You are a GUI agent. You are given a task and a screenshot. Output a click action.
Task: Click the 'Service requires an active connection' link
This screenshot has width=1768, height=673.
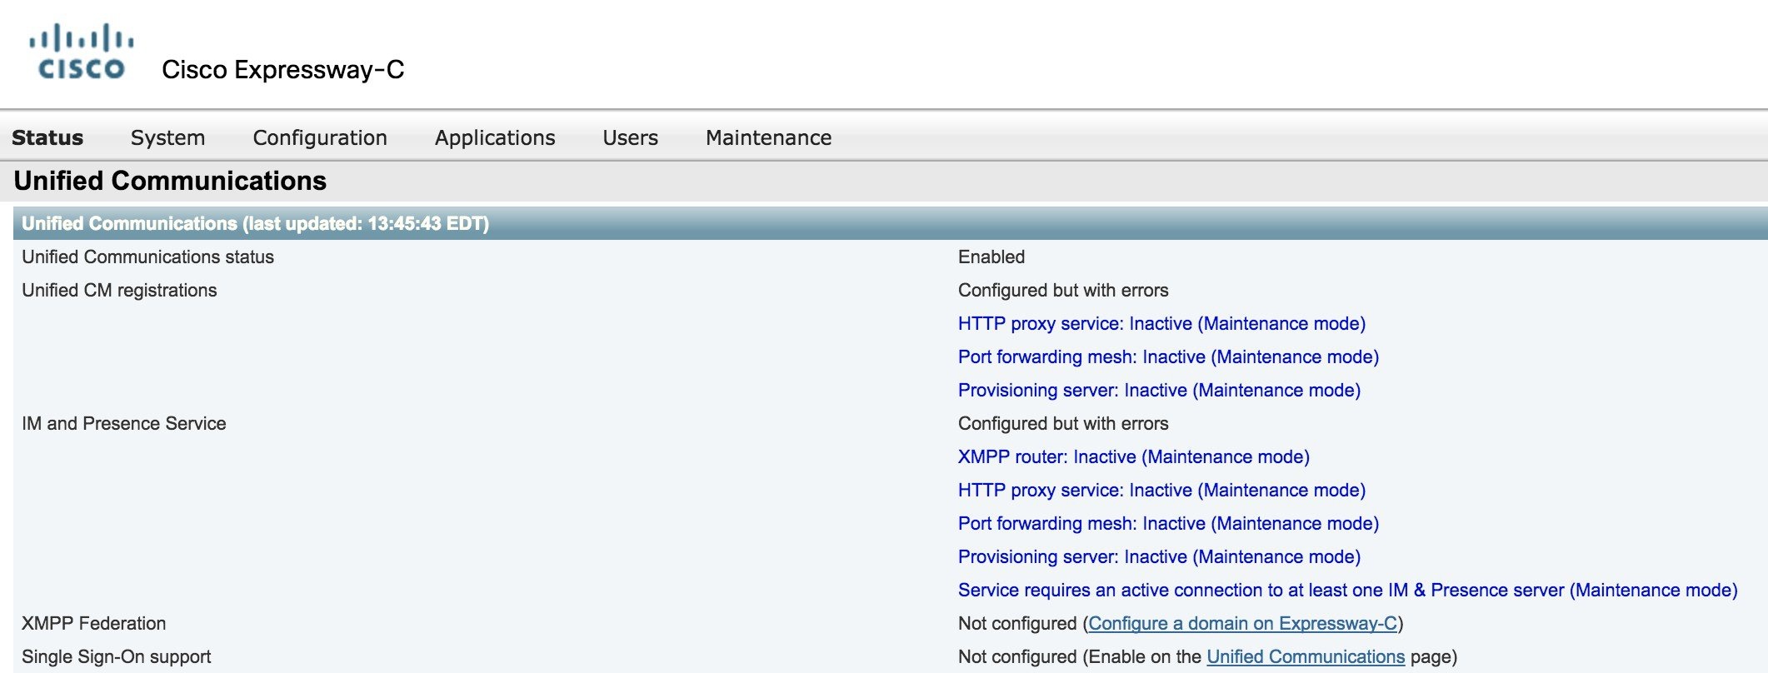point(1347,590)
